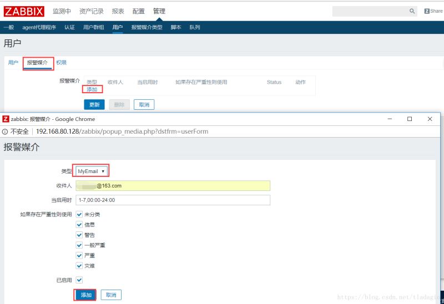Go to the 队列 submenu
This screenshot has height=304, width=444.
(195, 27)
